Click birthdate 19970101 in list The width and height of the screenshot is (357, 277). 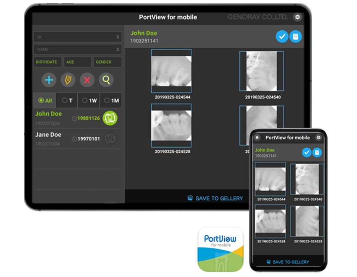(89, 139)
